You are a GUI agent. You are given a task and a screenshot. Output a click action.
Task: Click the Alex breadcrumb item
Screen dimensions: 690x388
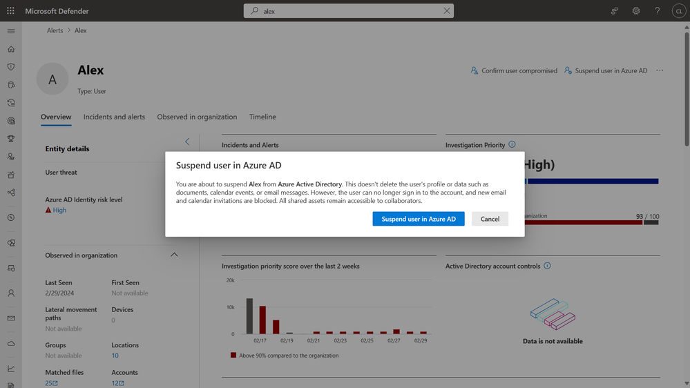coord(81,30)
